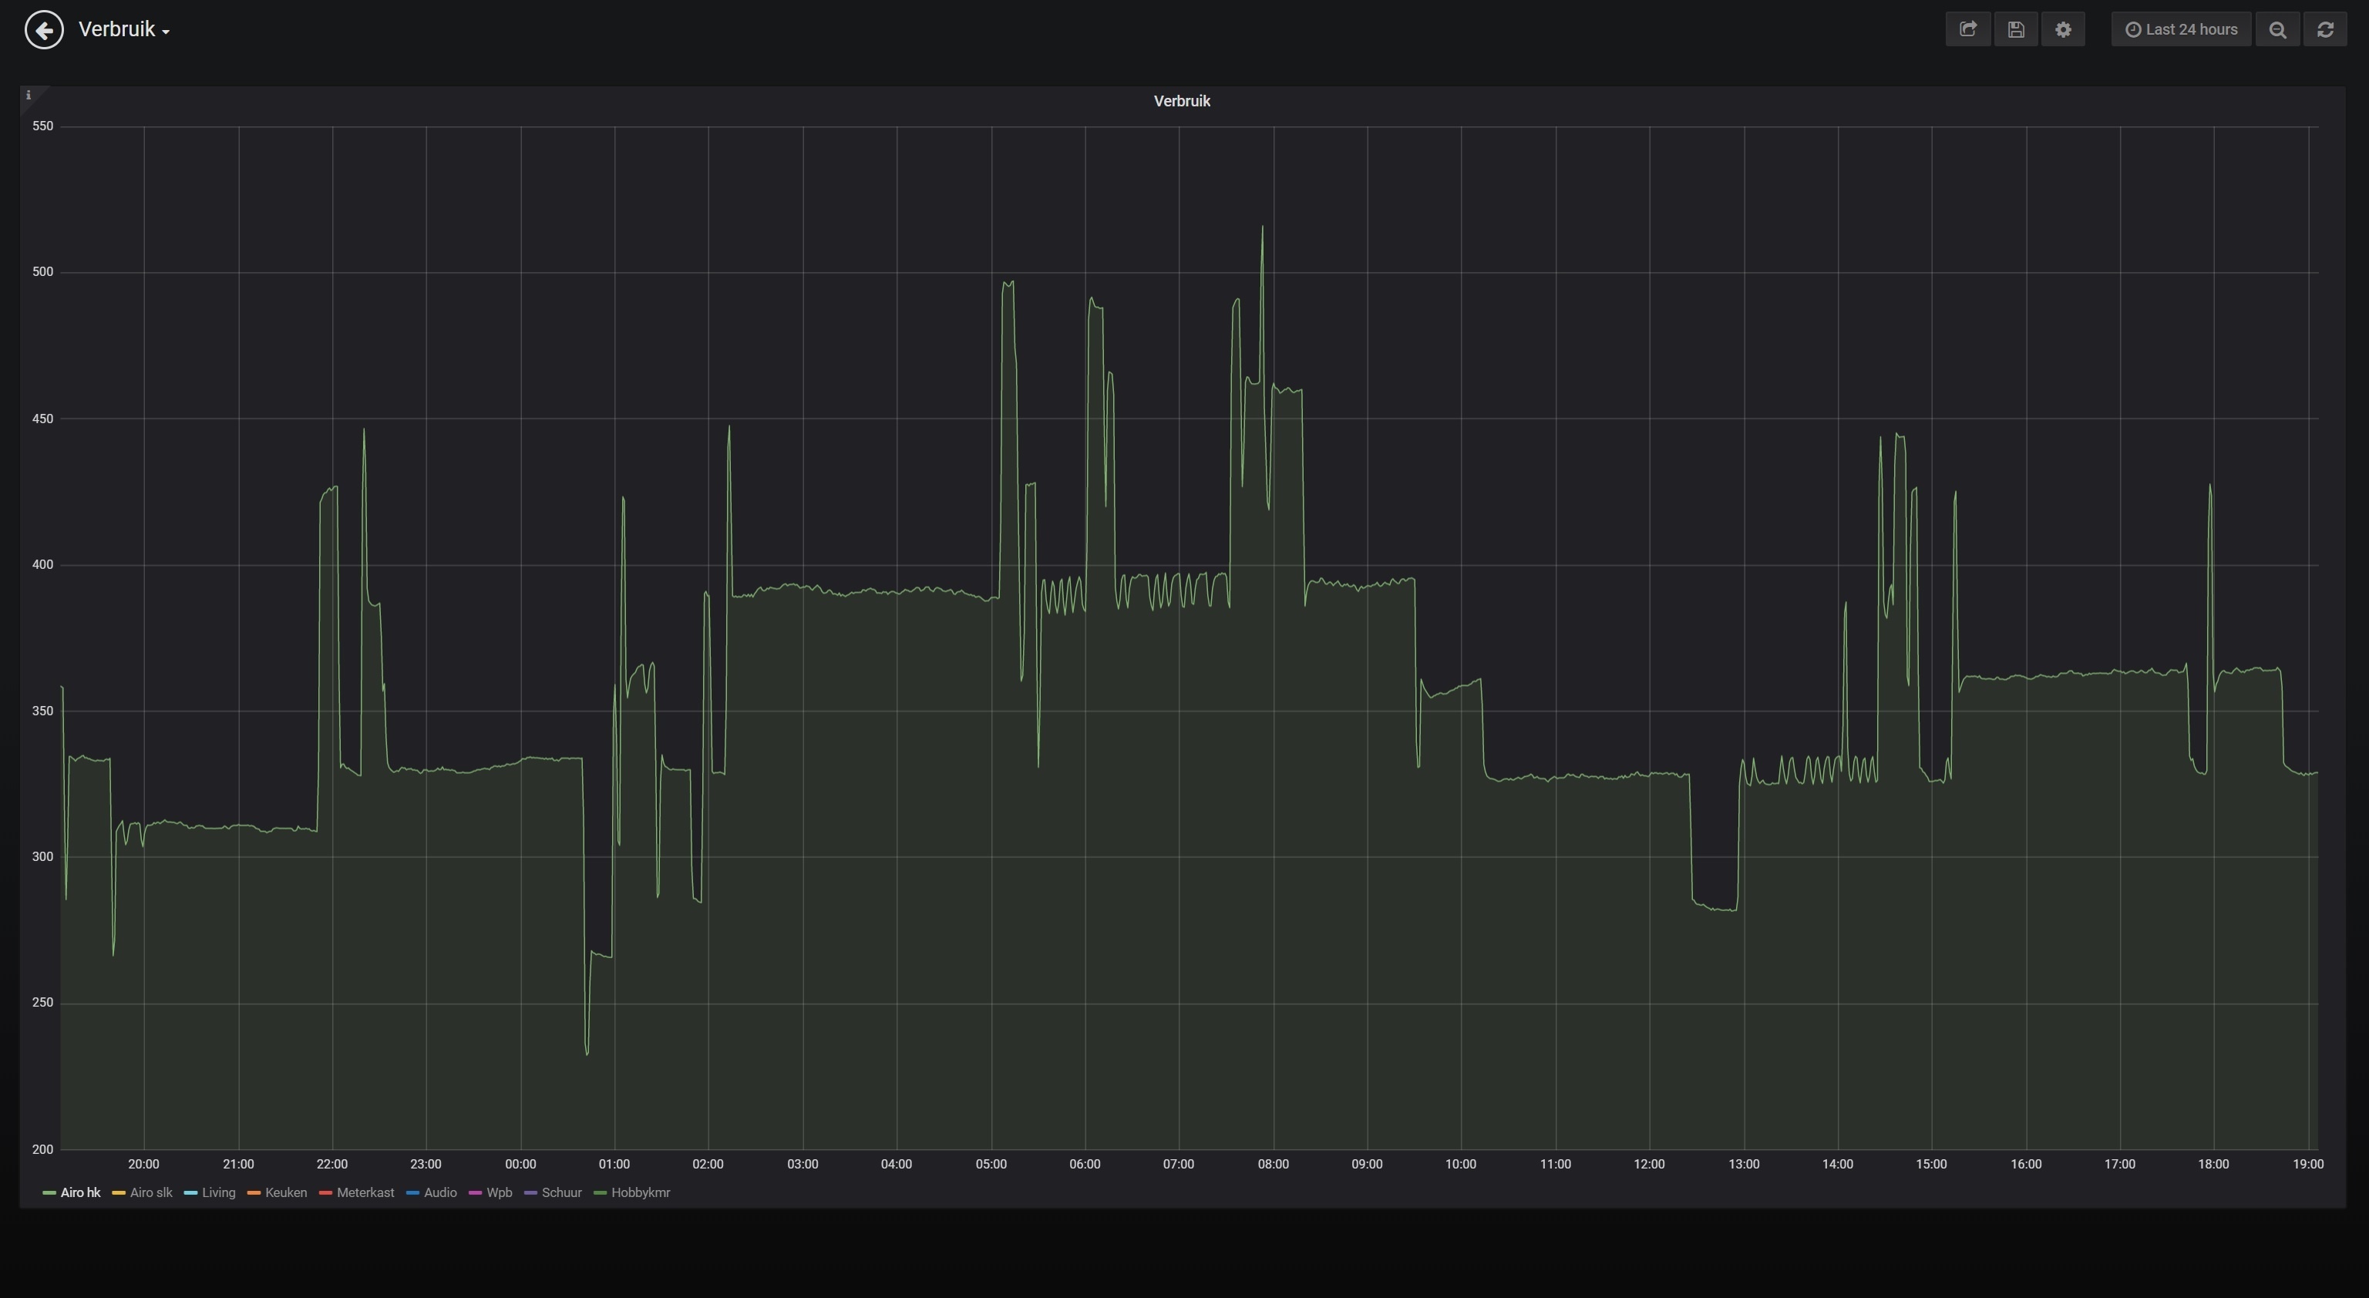Click the refresh dashboard icon
The image size is (2369, 1298).
pos(2325,29)
